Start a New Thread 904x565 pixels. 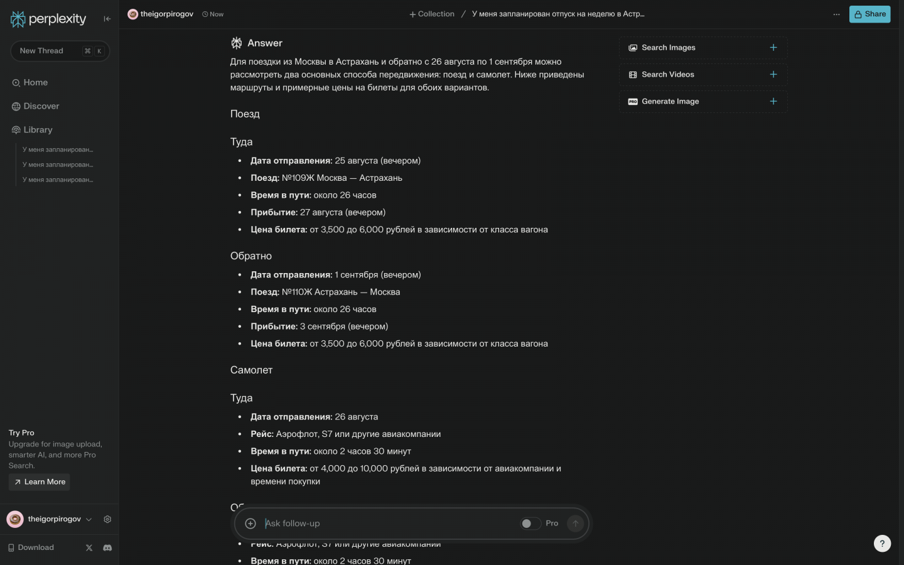pos(41,51)
